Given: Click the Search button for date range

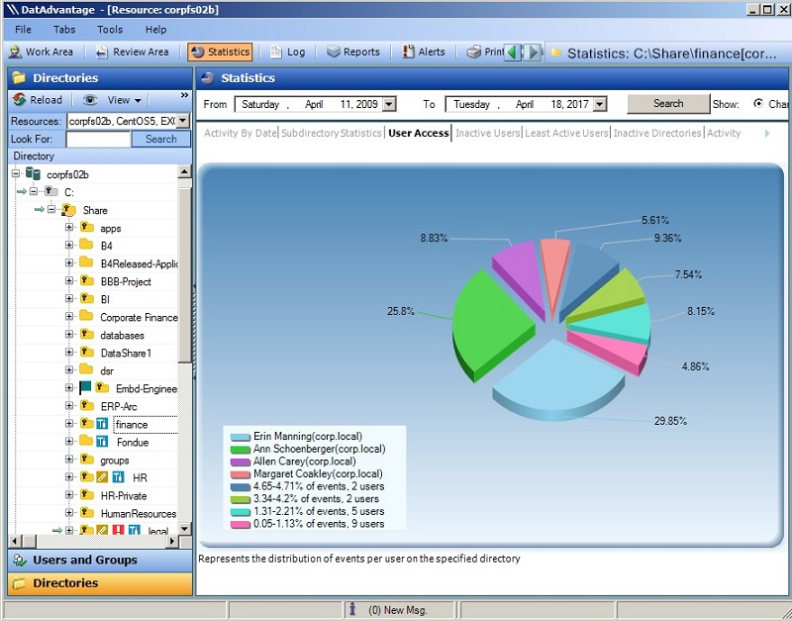Looking at the screenshot, I should coord(667,103).
